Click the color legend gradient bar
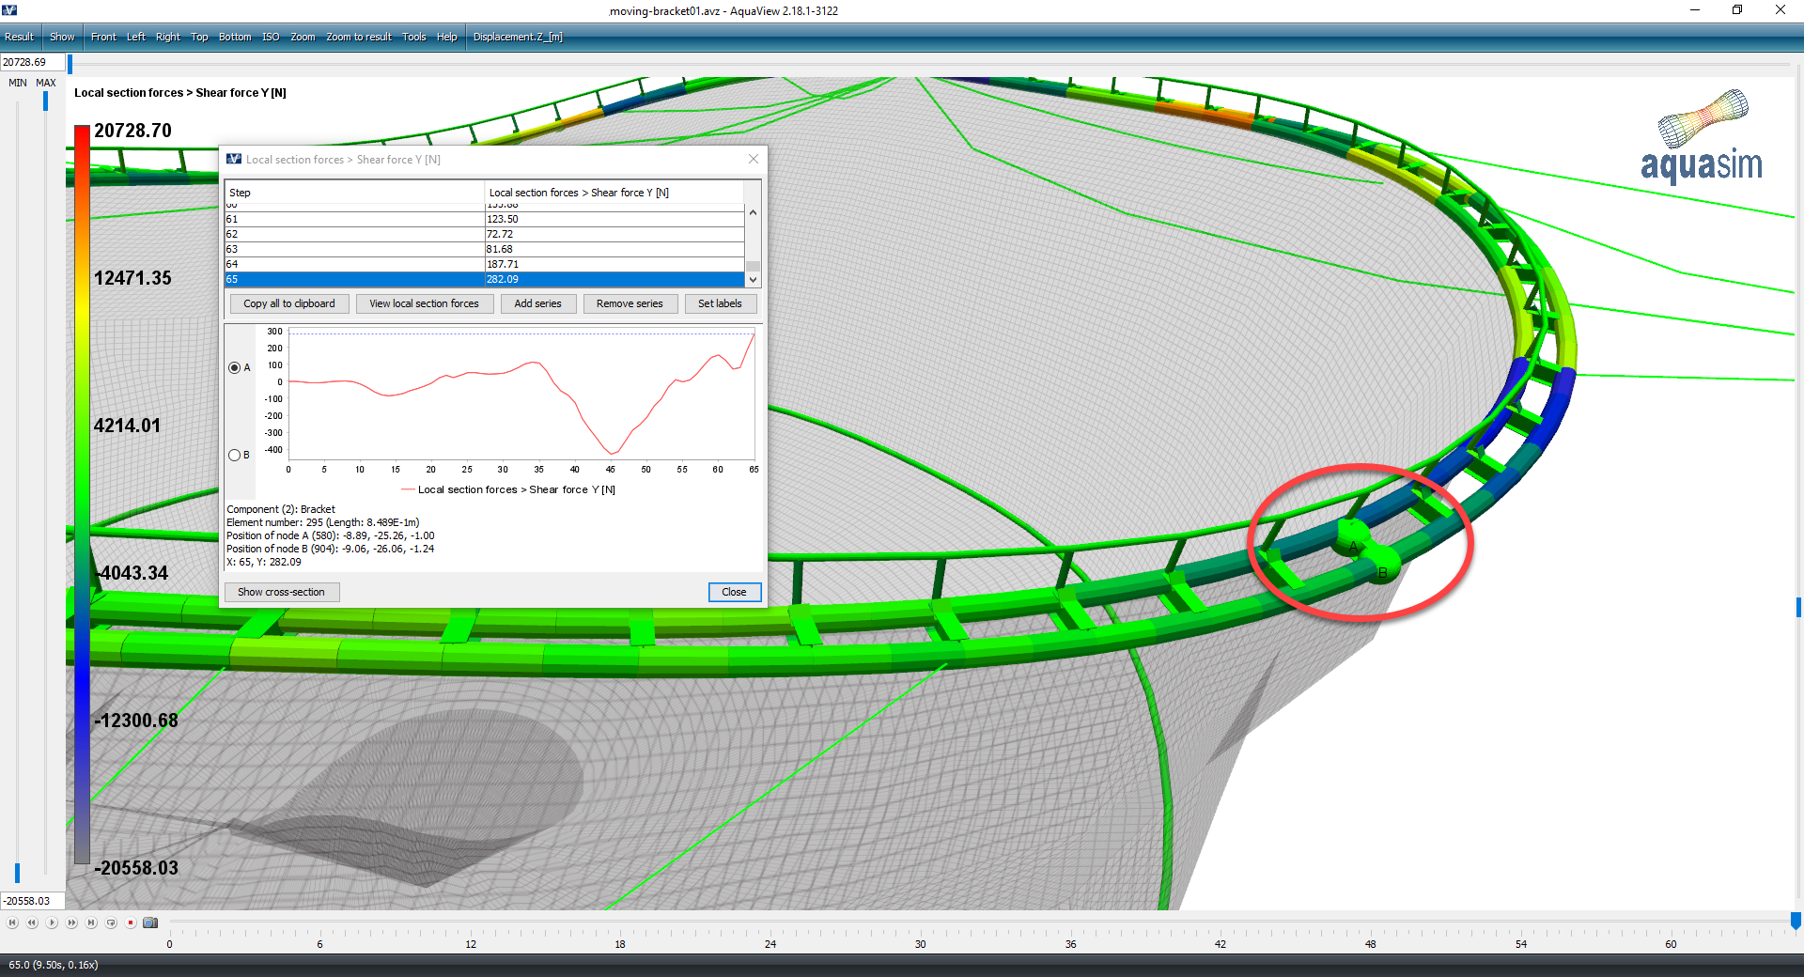Viewport: 1804px width, 977px height. pos(82,495)
